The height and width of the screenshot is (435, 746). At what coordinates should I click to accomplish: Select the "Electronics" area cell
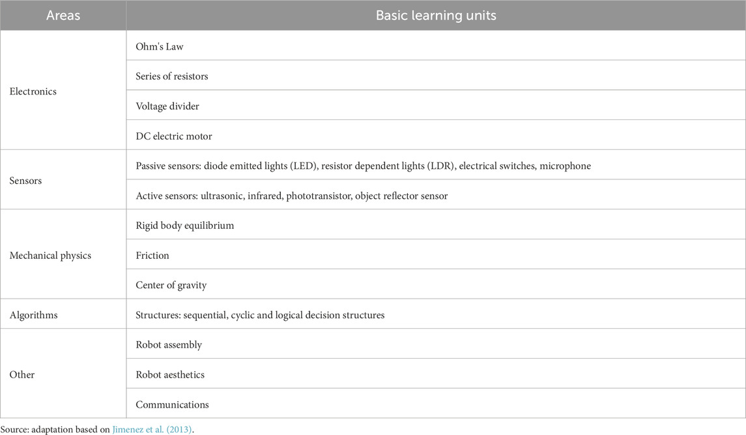click(x=33, y=91)
